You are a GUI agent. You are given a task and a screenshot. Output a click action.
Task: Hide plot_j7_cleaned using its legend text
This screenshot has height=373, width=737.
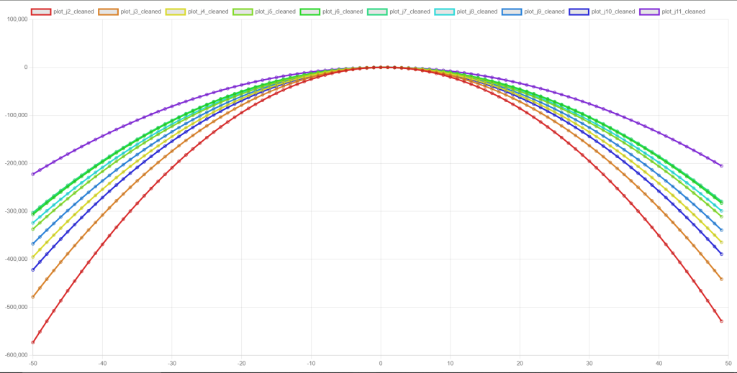pyautogui.click(x=410, y=11)
